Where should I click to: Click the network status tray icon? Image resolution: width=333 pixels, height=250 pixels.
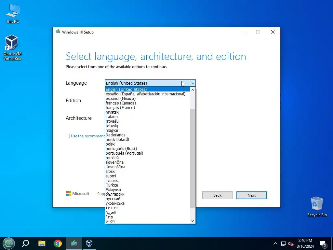[x=283, y=243]
